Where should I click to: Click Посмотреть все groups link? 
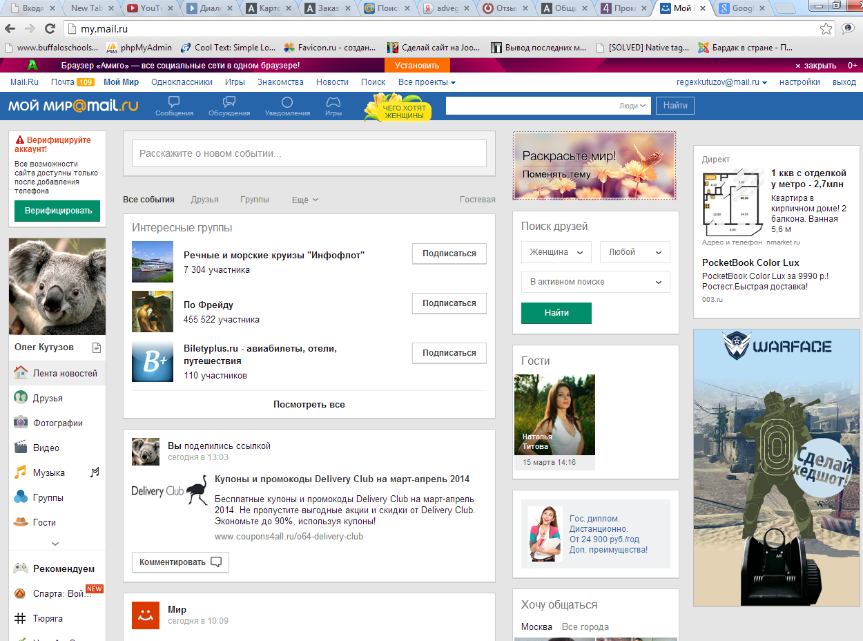[309, 405]
